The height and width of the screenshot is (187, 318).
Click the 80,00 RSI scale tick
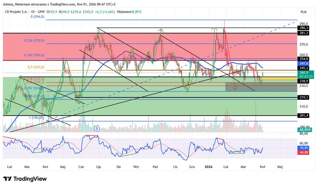(x=304, y=134)
